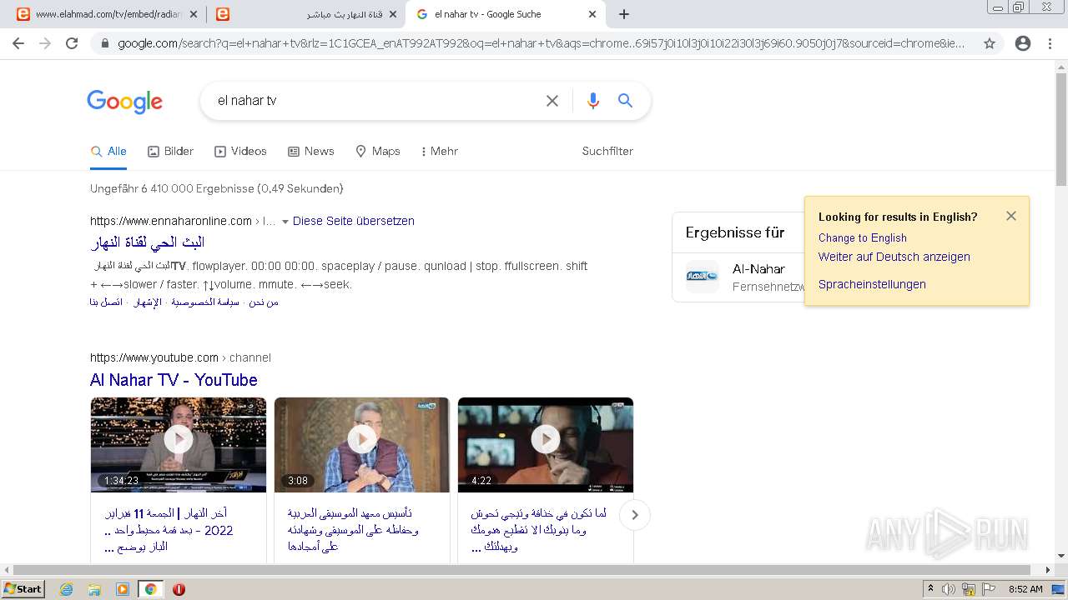Click the Al-Nahar channel logo icon

(x=703, y=277)
